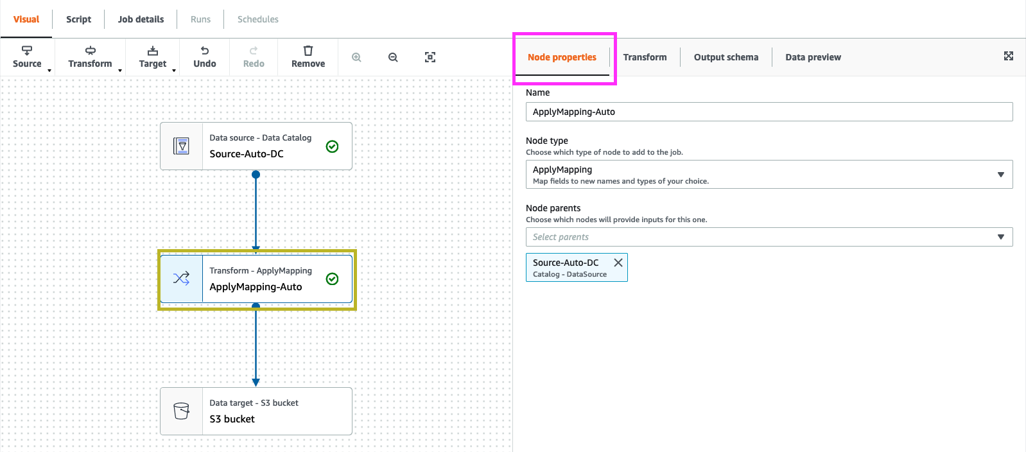Click the Data Catalog source node icon
Viewport: 1026px width, 452px height.
(x=182, y=146)
